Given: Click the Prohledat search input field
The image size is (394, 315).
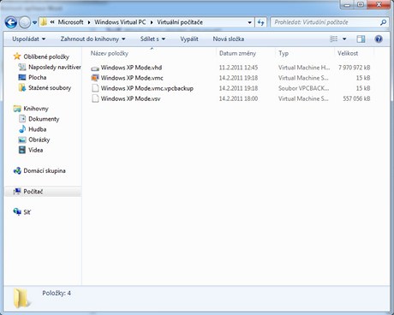Looking at the screenshot, I should 325,22.
